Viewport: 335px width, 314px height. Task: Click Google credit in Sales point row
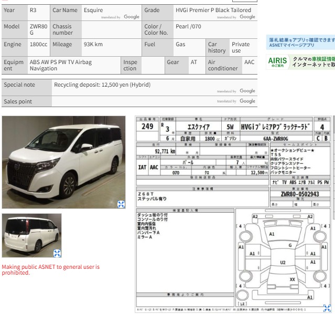(x=236, y=101)
